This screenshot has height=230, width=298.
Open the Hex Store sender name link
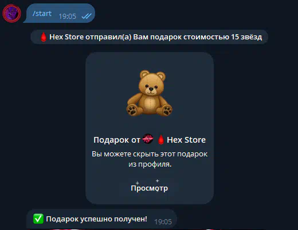point(186,140)
